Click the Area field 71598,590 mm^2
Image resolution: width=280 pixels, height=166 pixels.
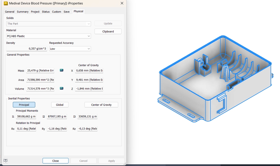pyautogui.click(x=40, y=80)
